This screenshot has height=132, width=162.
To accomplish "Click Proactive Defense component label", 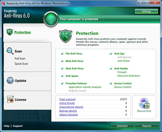I will click(76, 83).
